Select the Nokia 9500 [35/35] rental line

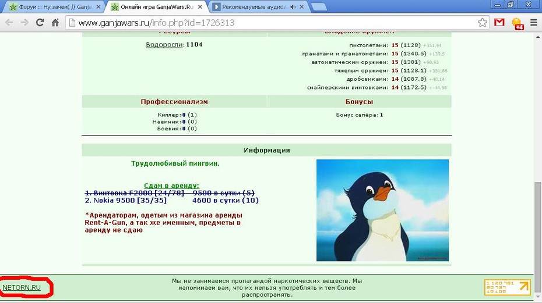pos(171,201)
